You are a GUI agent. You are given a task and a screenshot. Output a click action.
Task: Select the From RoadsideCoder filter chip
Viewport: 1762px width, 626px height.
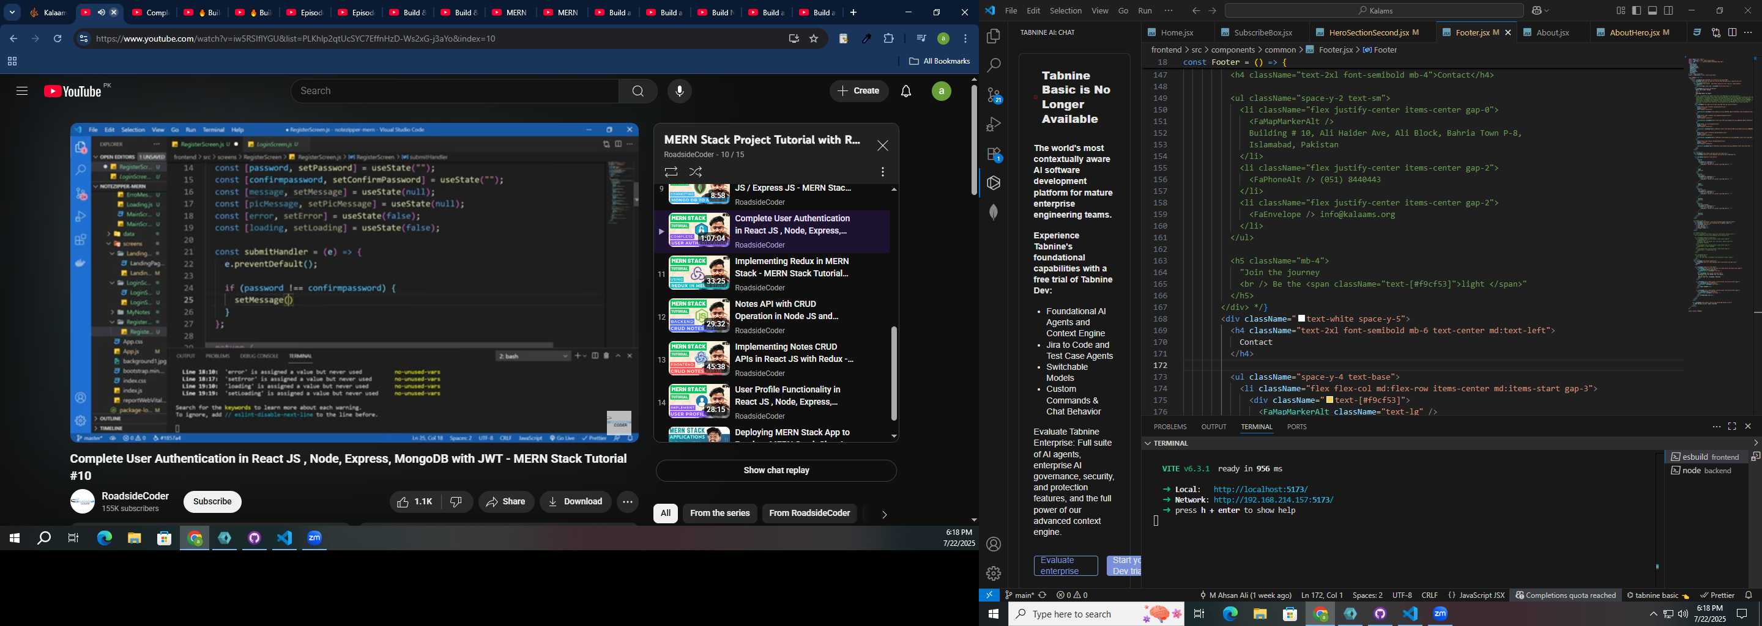(x=809, y=514)
